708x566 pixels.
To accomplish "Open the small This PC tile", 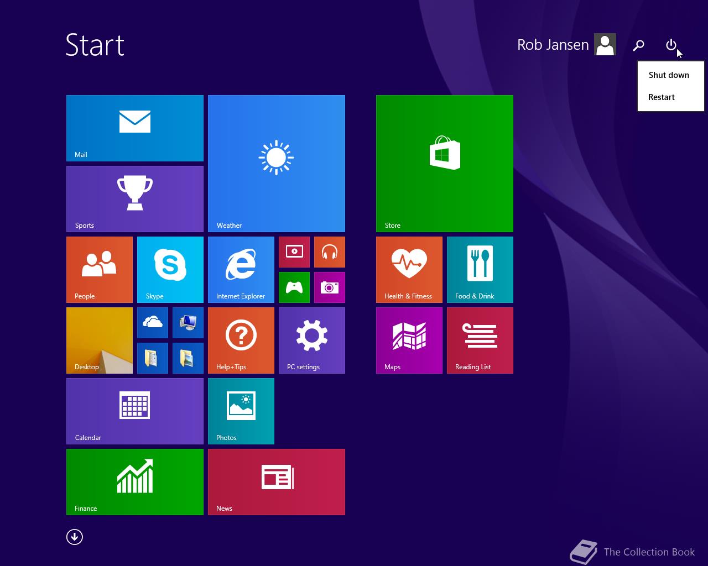I will click(188, 323).
